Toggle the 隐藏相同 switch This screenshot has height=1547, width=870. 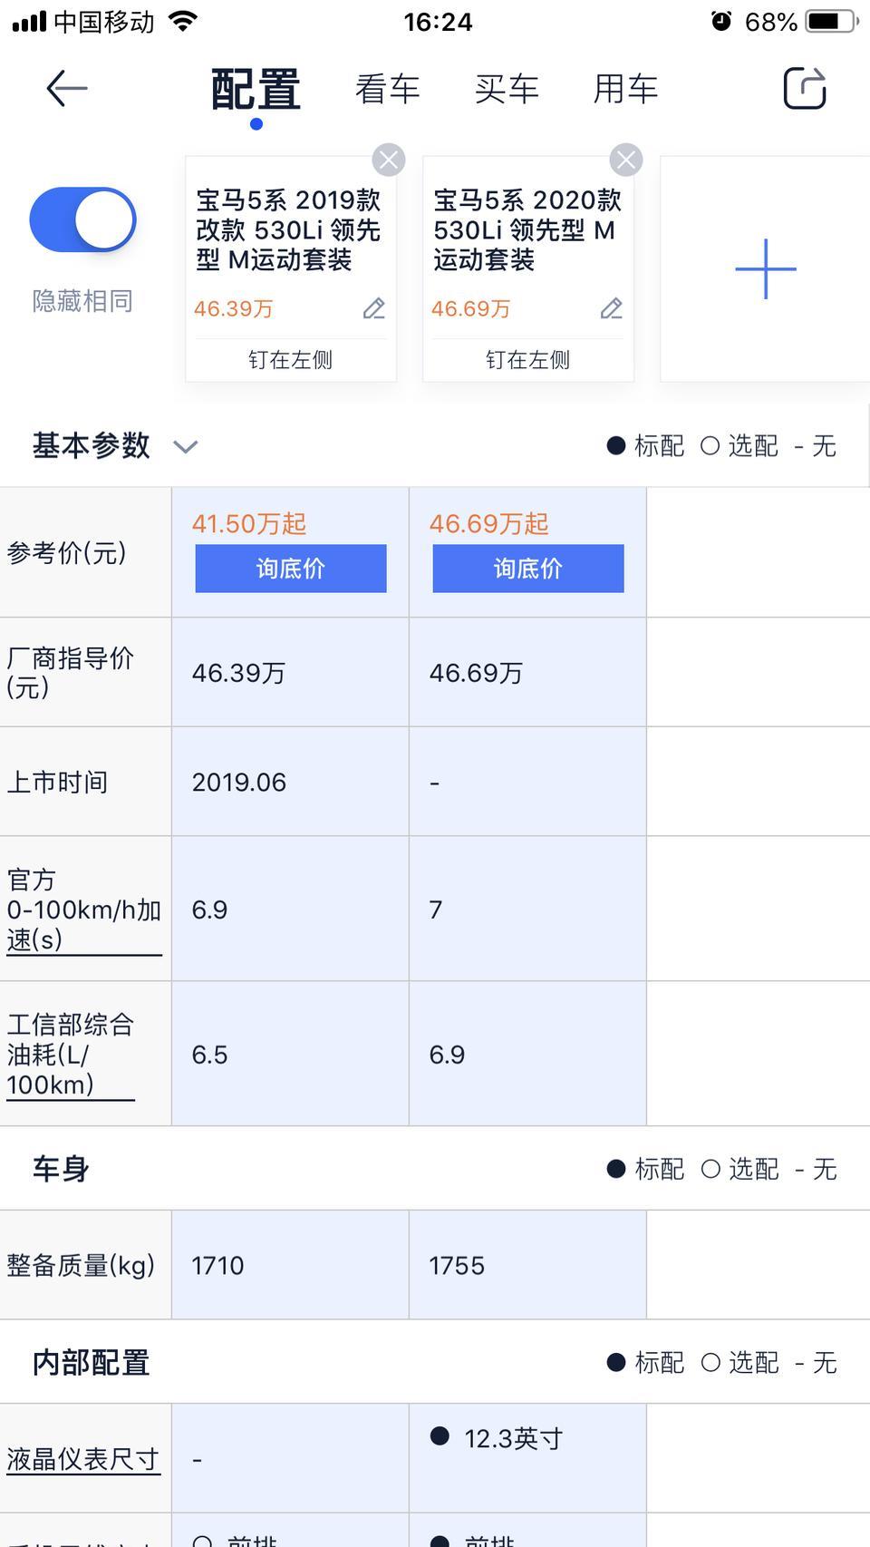[82, 219]
